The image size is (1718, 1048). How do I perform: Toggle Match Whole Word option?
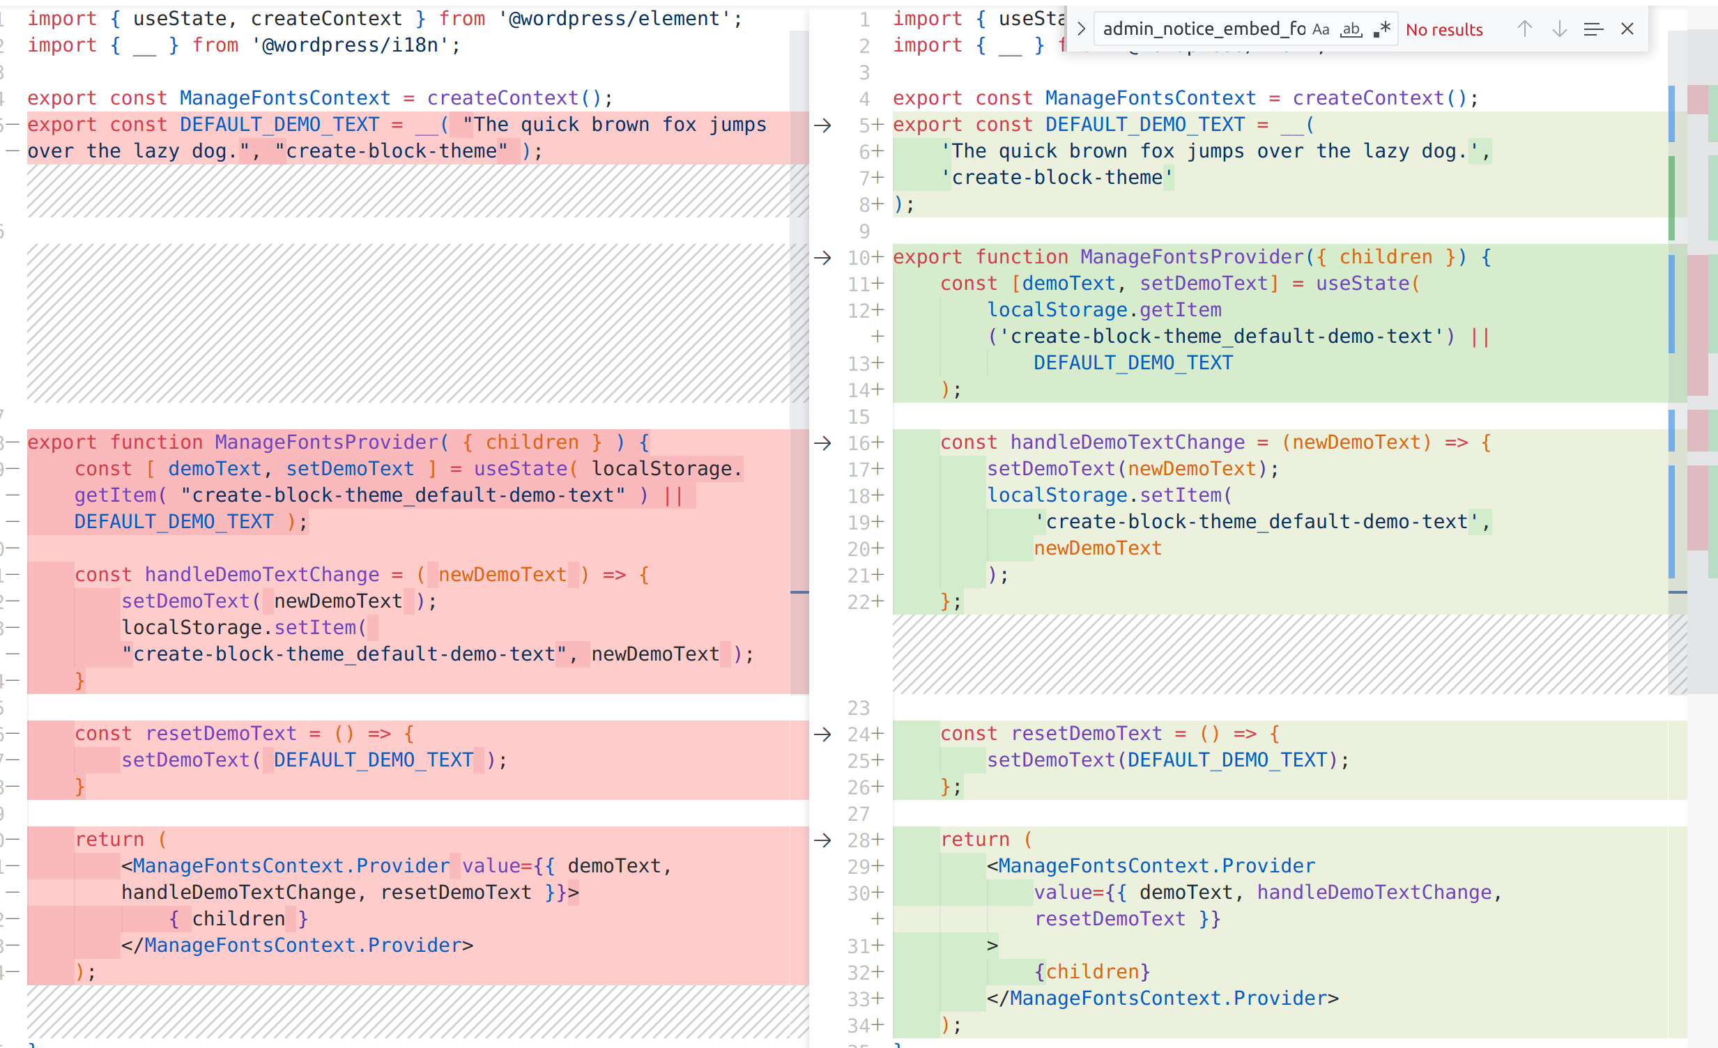1351,29
